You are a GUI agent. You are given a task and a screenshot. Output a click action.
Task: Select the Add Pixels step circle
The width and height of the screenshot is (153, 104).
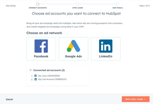[x=117, y=4]
